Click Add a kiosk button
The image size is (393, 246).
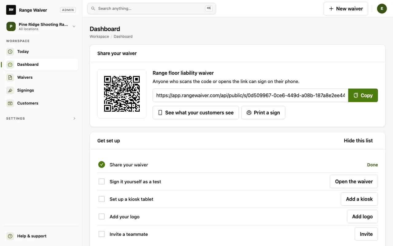point(359,199)
